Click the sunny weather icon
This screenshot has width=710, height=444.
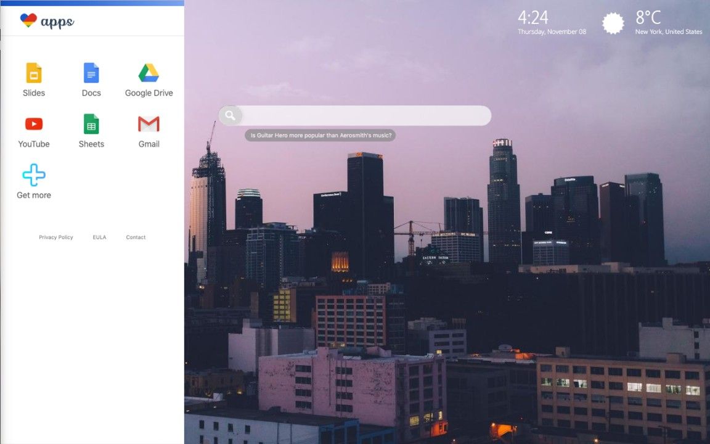pyautogui.click(x=613, y=23)
